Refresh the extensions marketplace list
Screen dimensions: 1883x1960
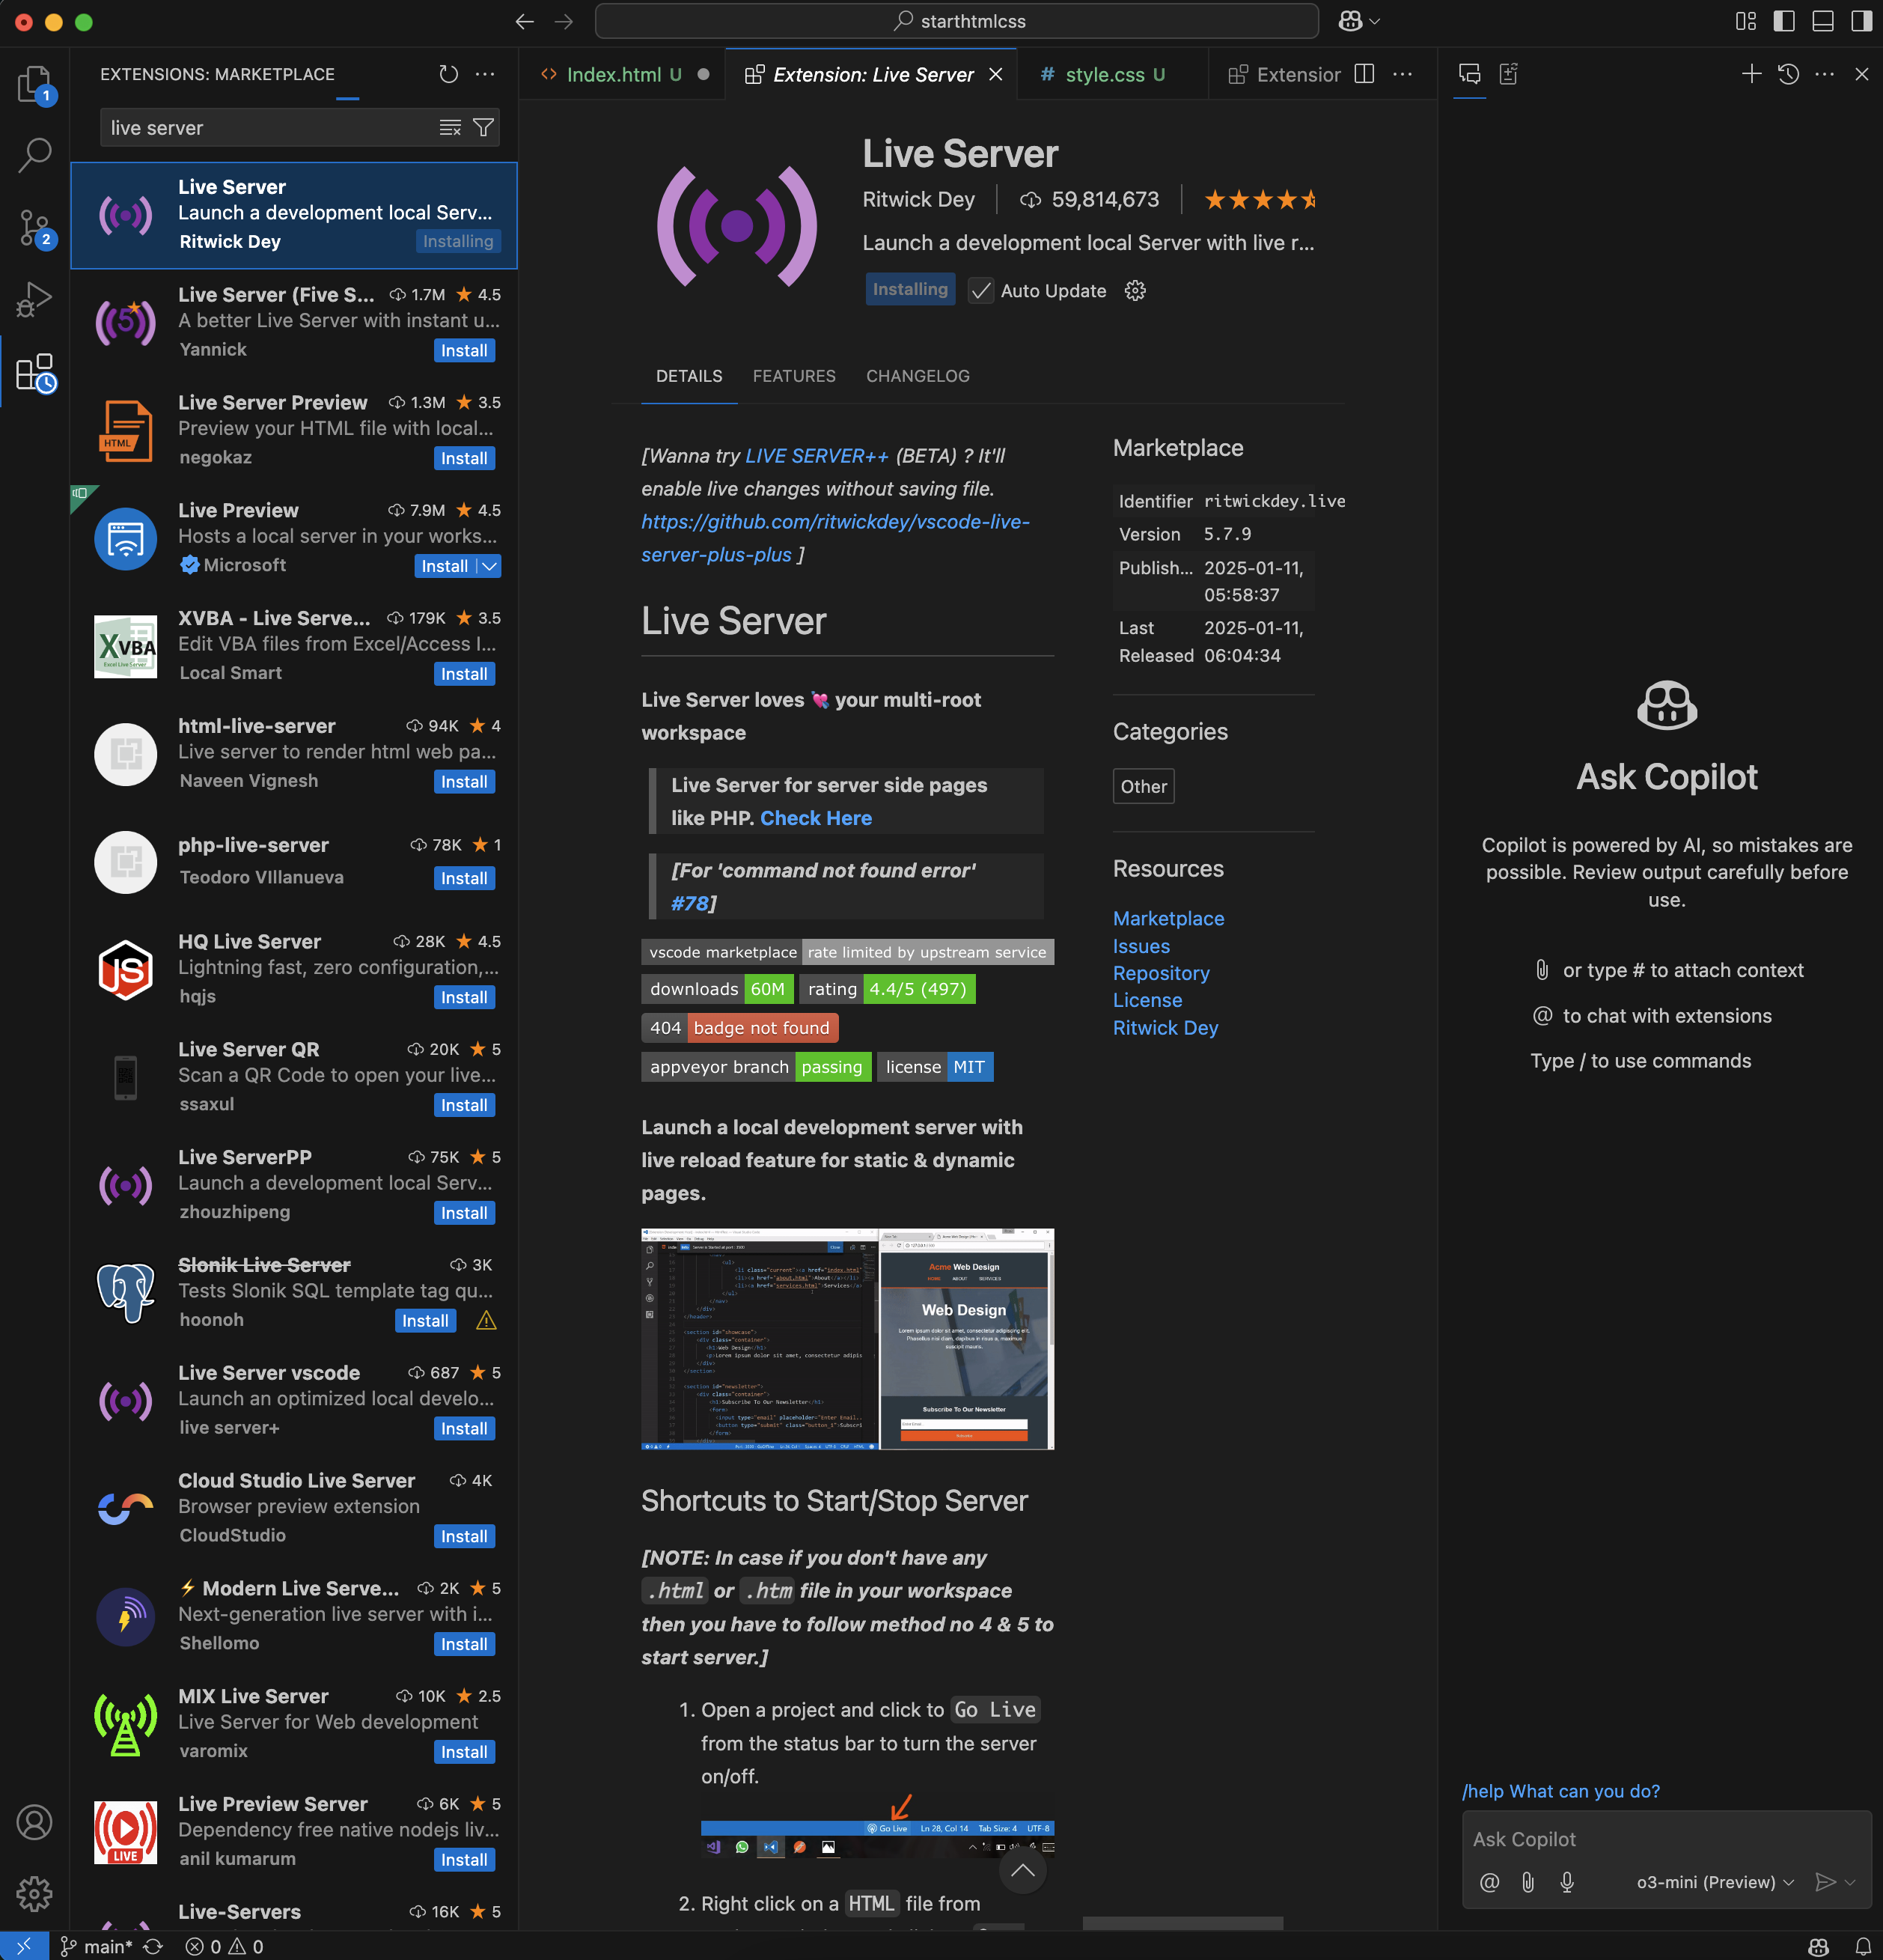448,74
